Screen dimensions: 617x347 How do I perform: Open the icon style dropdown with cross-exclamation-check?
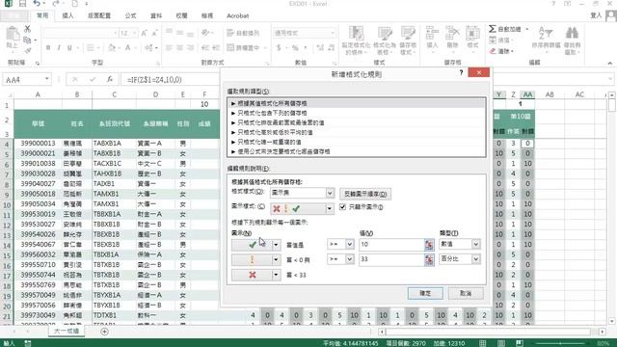point(330,208)
